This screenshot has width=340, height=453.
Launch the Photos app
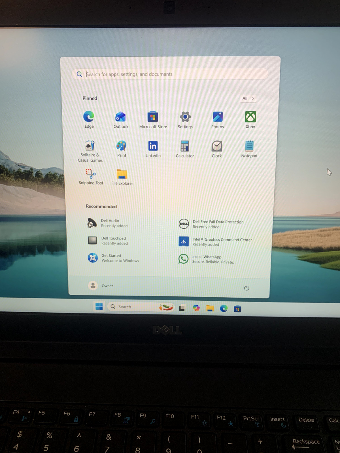[218, 120]
